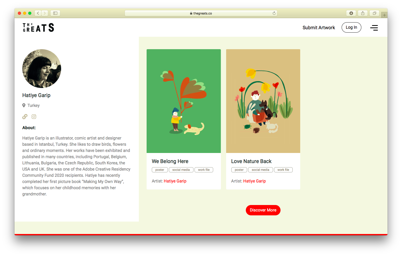Open the Love Nature Back artwork image
Image resolution: width=402 pixels, height=256 pixels.
click(x=263, y=101)
